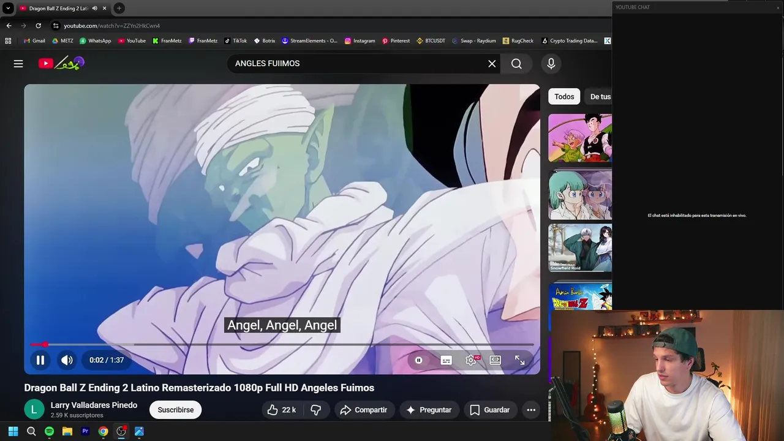This screenshot has height=441, width=784.
Task: Dislike the video with thumbs down
Action: coord(316,410)
